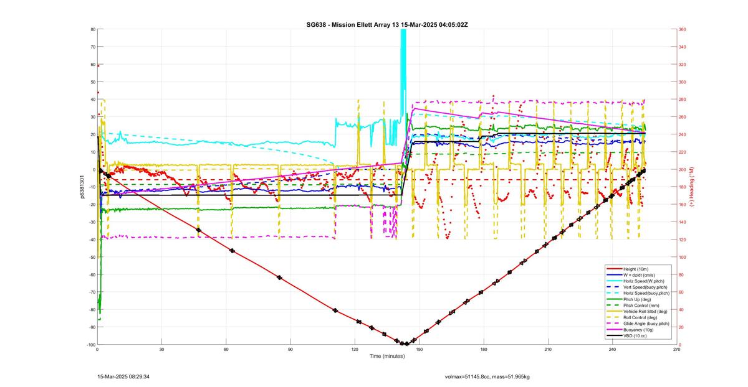
Task: Click the right axis tick label '100'
Action: tap(683, 257)
